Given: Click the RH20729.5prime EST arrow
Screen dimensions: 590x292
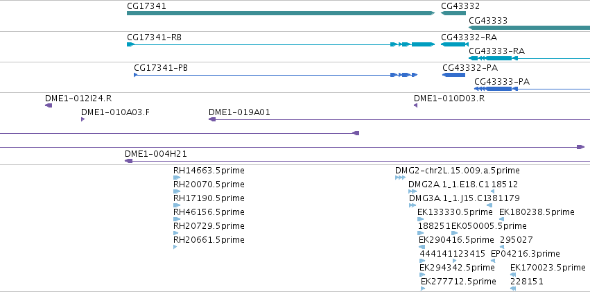Looking at the screenshot, I should [175, 233].
